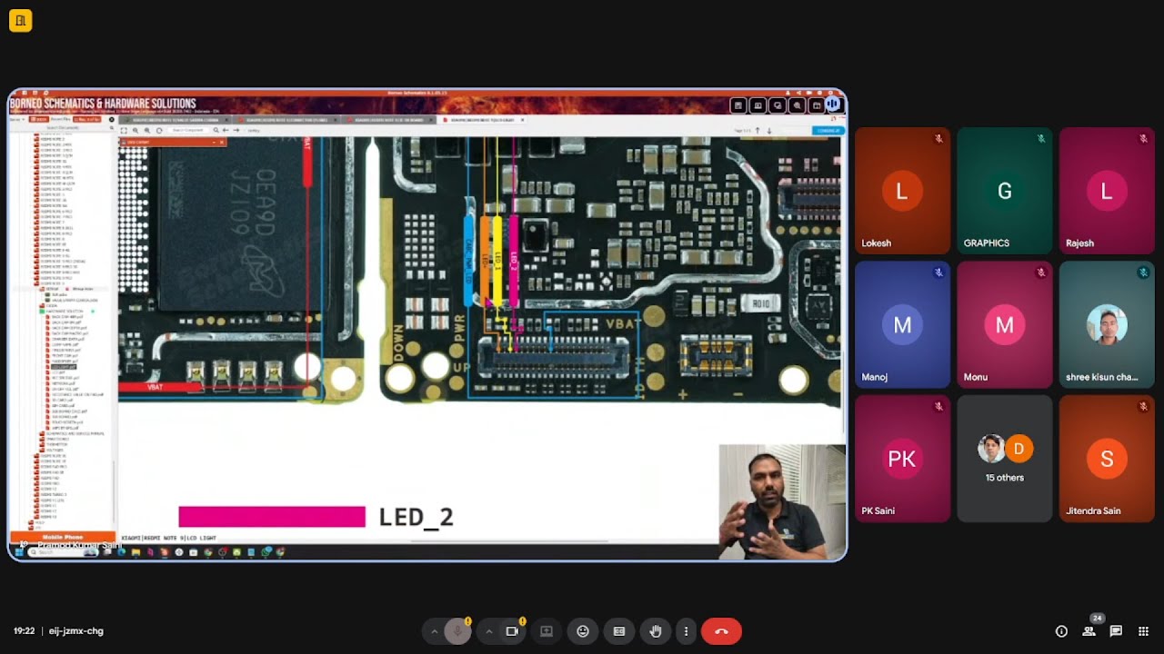The height and width of the screenshot is (654, 1164).
Task: Open meeting details info icon
Action: [x=1061, y=631]
